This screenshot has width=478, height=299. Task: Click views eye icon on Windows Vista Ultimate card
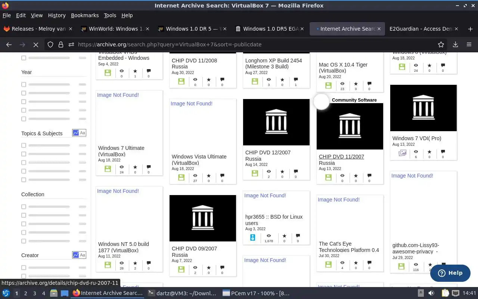pos(195,175)
